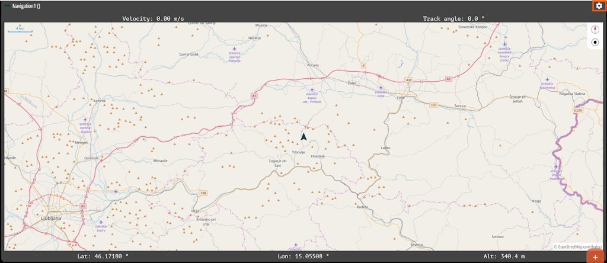The image size is (607, 263).
Task: Click the A1 shield near Ljubljana
Action: [83, 207]
